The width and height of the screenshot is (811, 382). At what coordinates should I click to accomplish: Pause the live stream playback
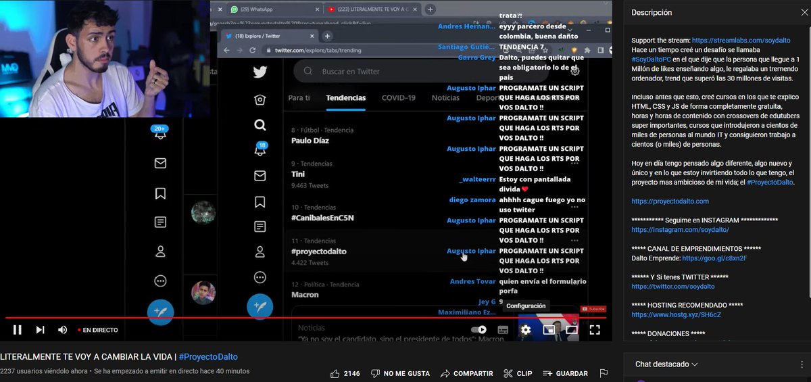point(18,330)
